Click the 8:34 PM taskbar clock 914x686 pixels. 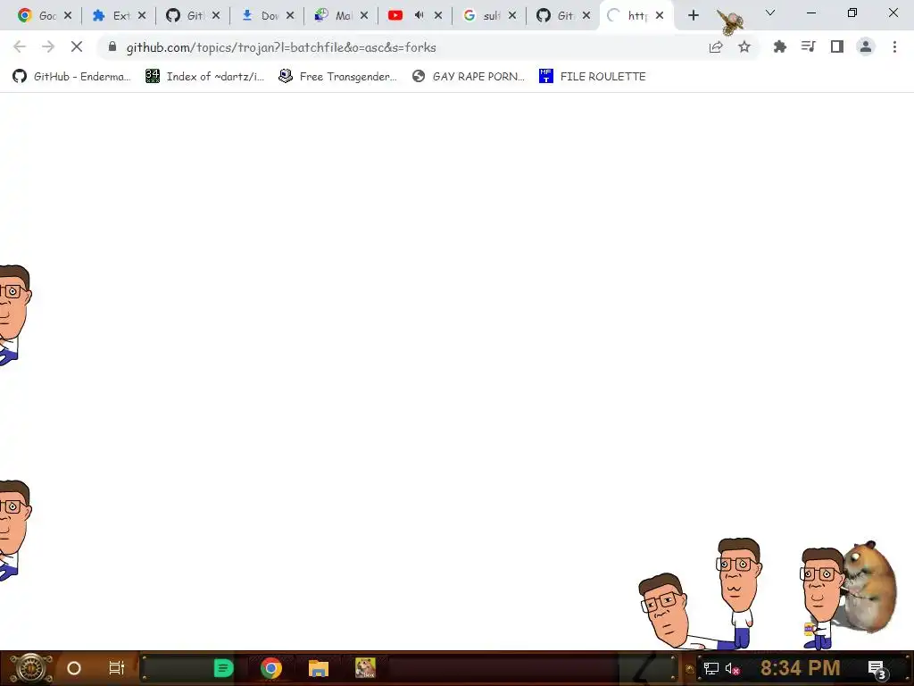[800, 668]
